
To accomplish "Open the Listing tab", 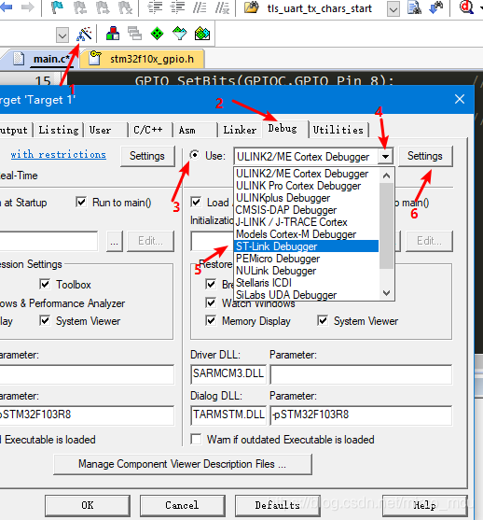I will (59, 130).
